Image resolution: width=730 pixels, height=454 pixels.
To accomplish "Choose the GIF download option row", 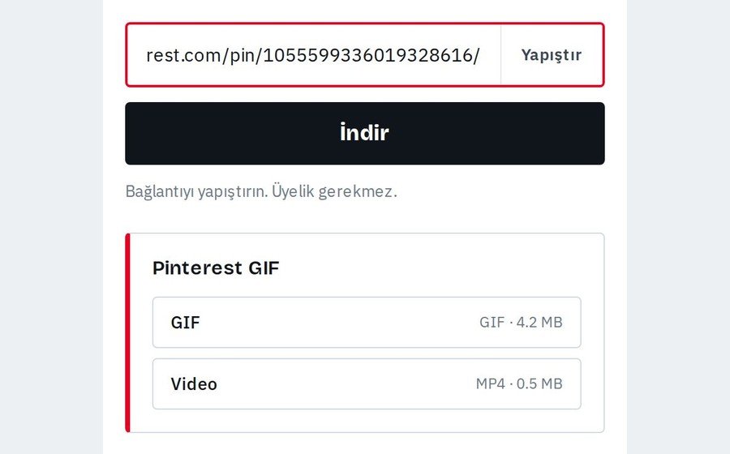I will pos(367,323).
